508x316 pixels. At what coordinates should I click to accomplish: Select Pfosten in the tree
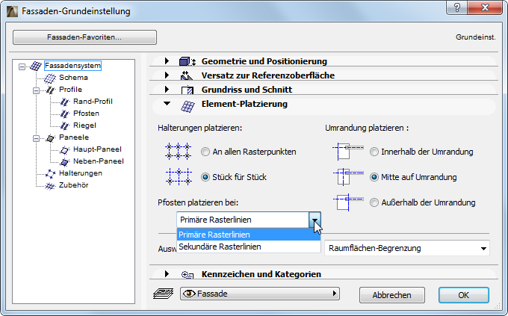(86, 114)
